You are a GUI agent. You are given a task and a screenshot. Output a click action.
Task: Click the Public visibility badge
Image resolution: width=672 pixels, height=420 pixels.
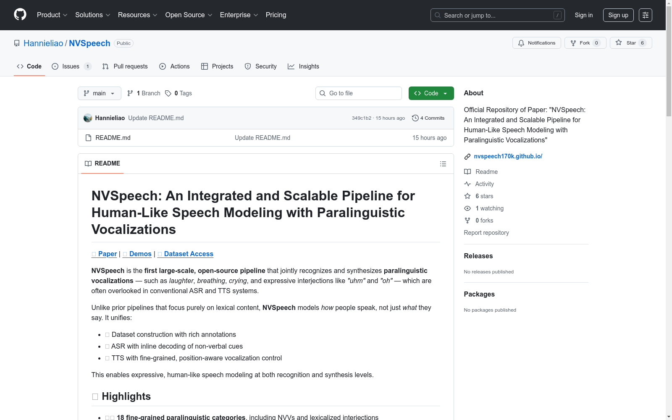(x=123, y=43)
